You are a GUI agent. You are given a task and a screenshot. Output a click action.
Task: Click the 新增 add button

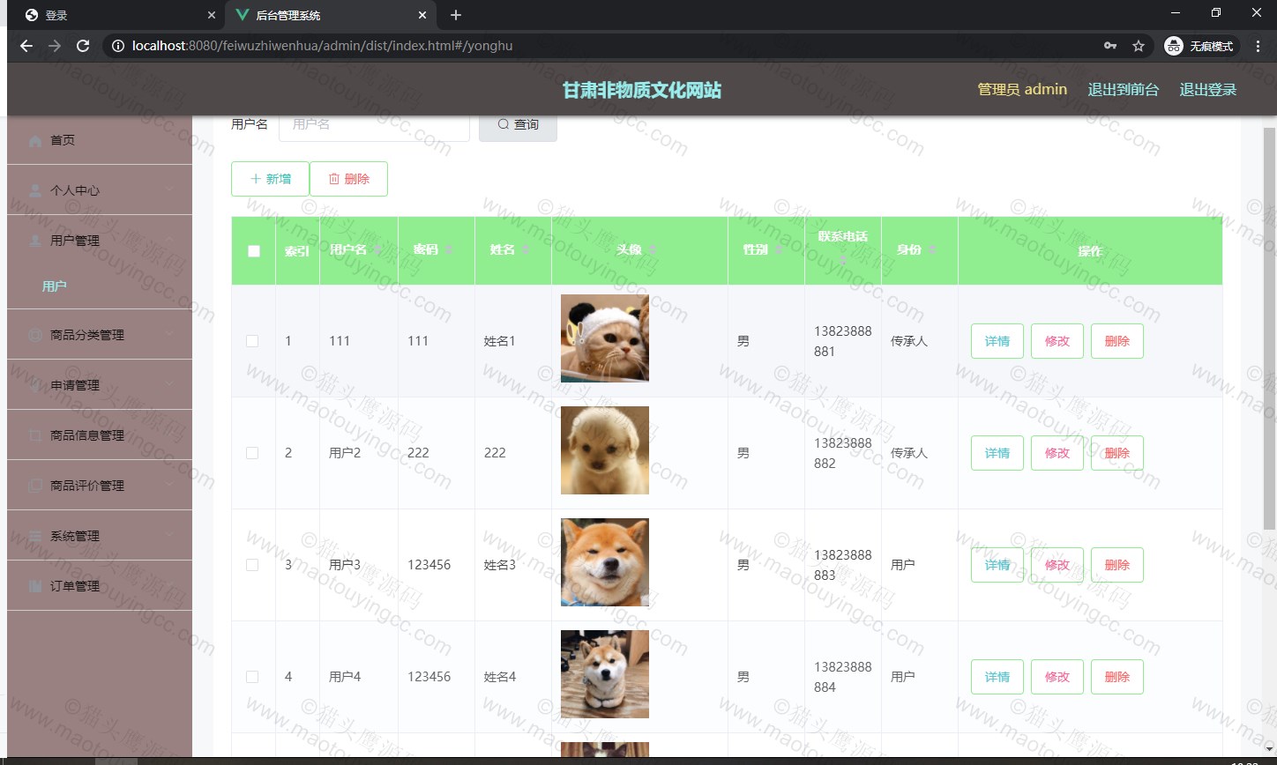click(270, 179)
